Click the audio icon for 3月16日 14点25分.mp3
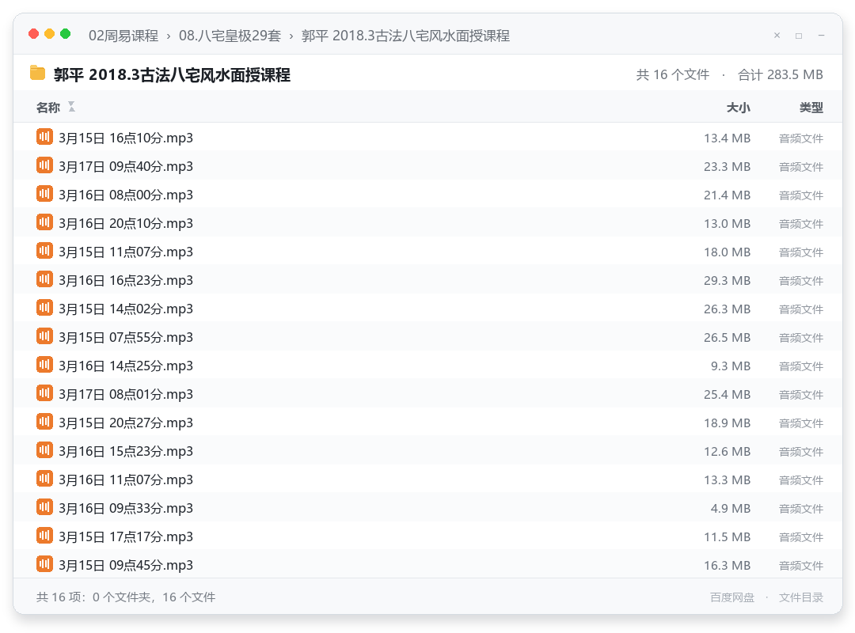The height and width of the screenshot is (633, 855). (44, 365)
